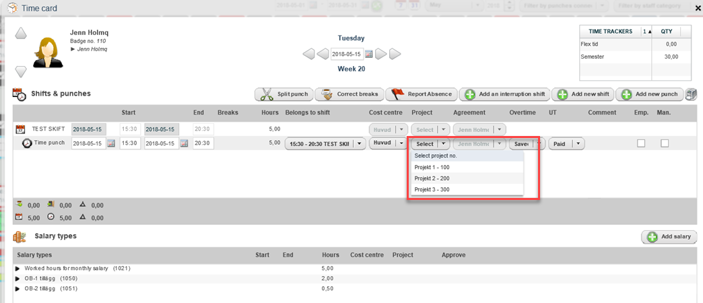The height and width of the screenshot is (303, 703).
Task: Click Jenn Holmq's avatar picture
Action: tap(48, 53)
